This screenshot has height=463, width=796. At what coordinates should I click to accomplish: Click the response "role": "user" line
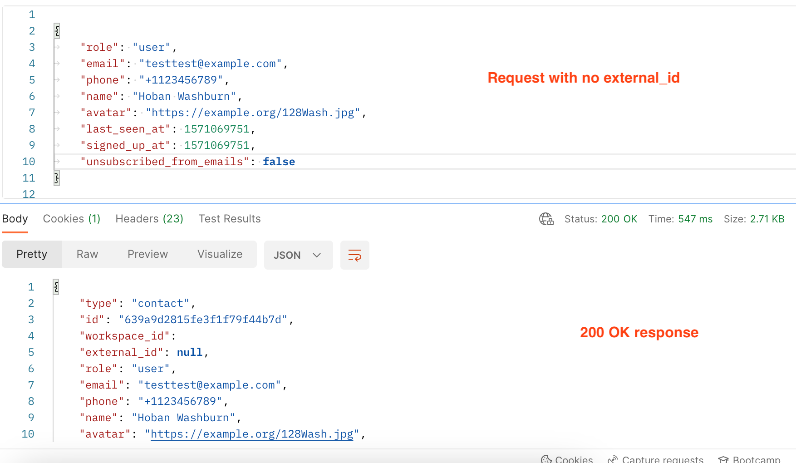point(128,369)
